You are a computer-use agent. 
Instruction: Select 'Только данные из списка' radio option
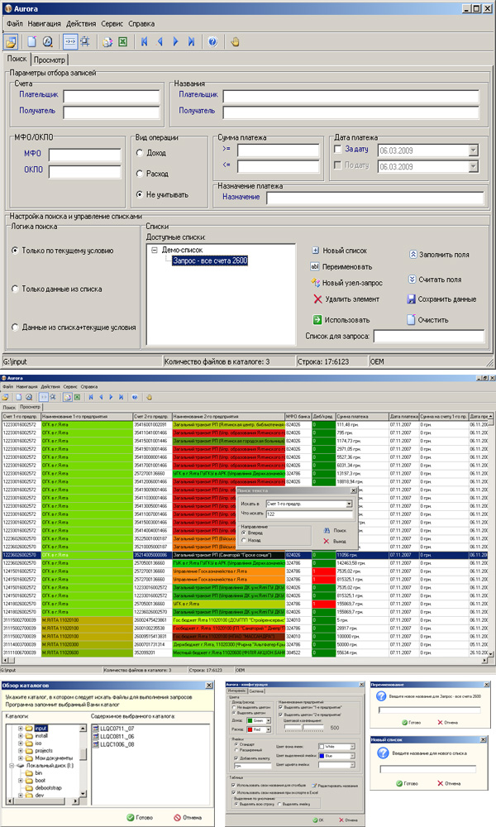coord(16,288)
